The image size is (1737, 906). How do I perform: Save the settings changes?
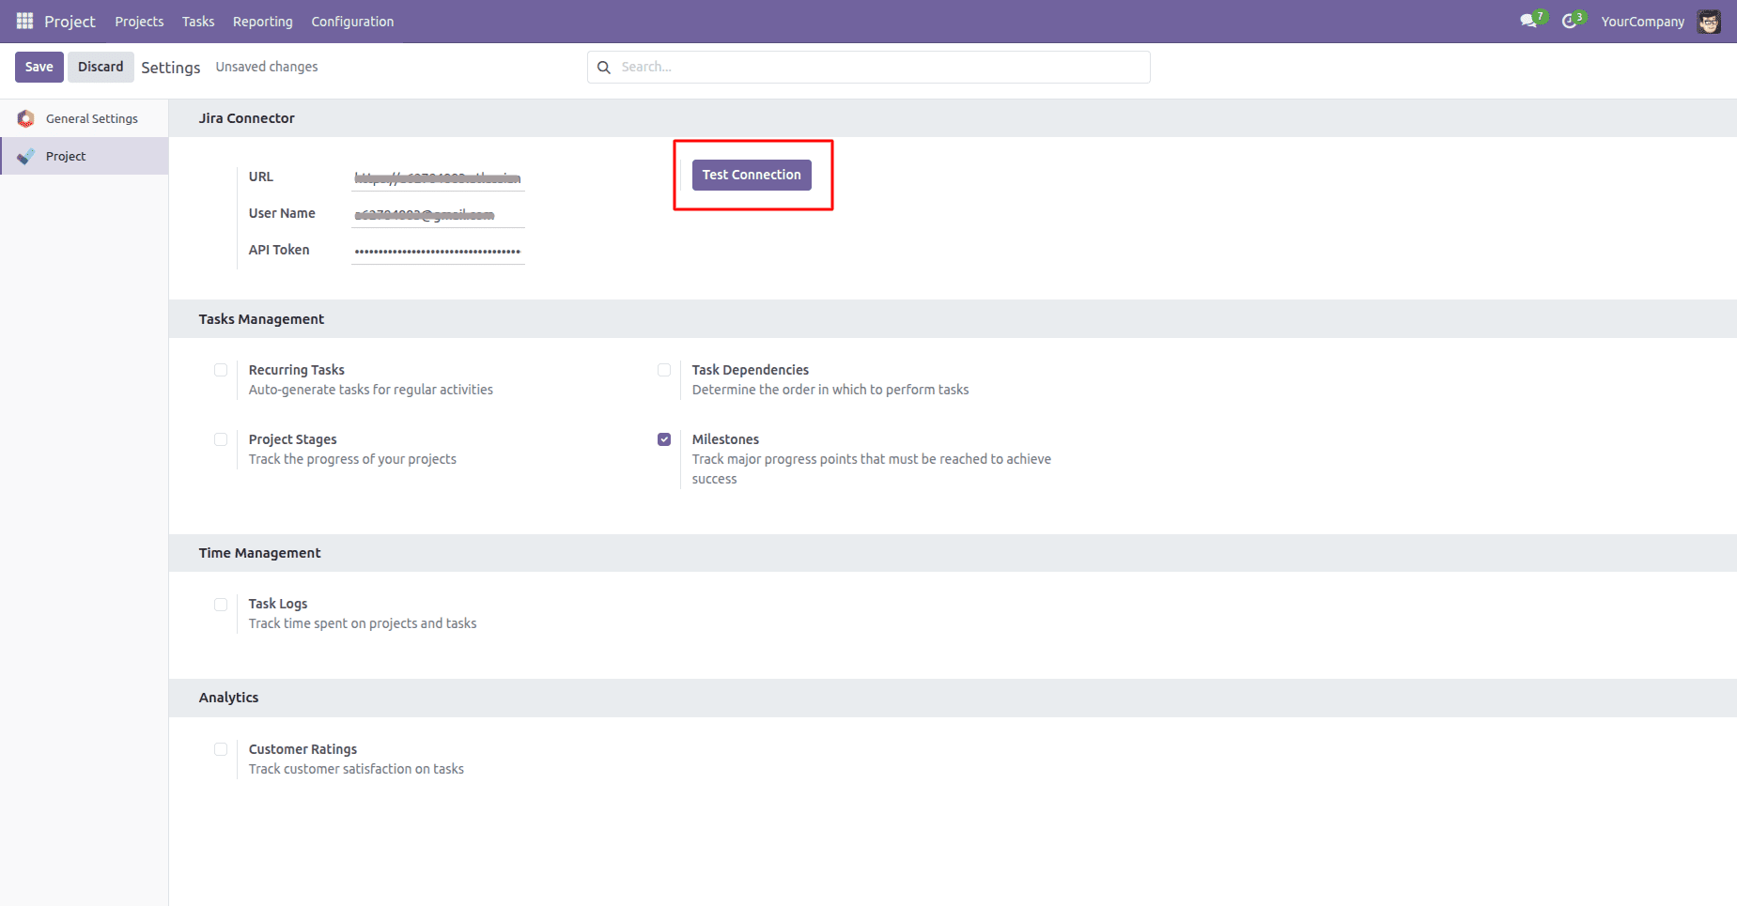[39, 67]
